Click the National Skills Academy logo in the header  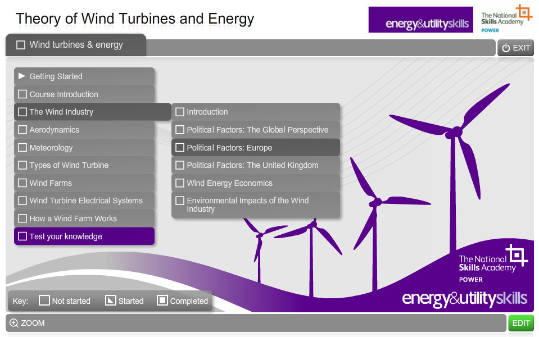506,19
